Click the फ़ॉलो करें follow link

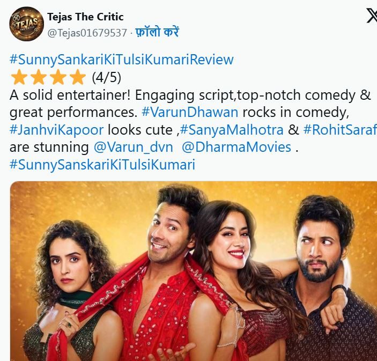click(x=157, y=33)
